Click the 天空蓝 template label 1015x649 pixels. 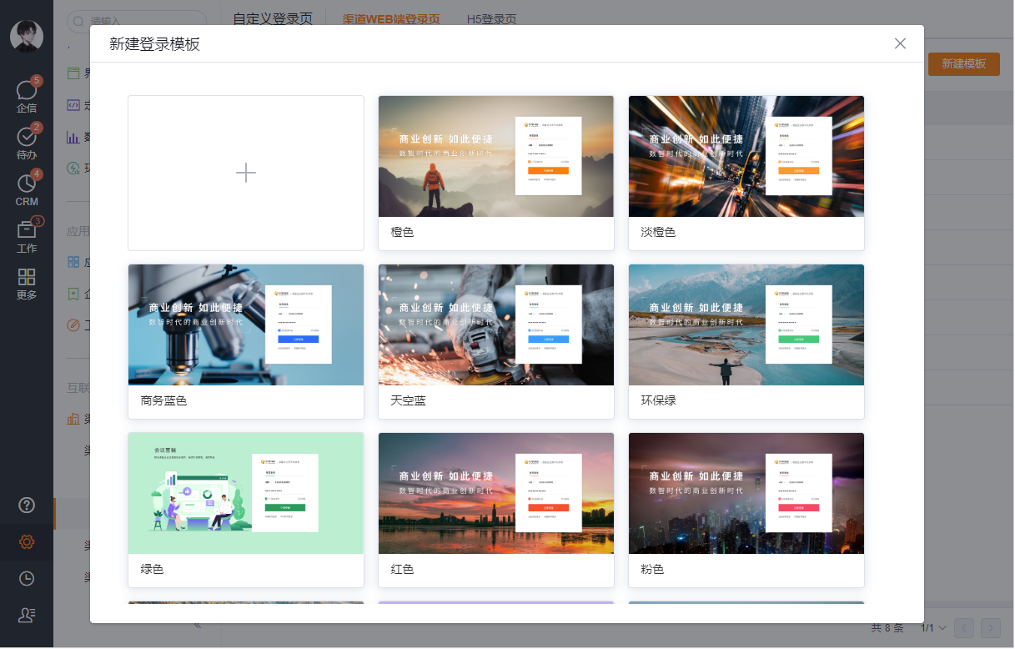point(408,401)
